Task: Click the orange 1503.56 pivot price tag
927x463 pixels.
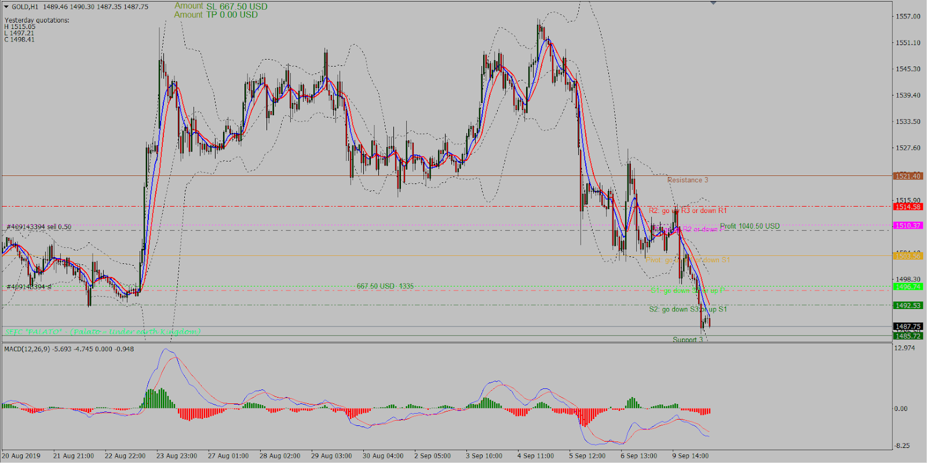Action: click(x=907, y=256)
